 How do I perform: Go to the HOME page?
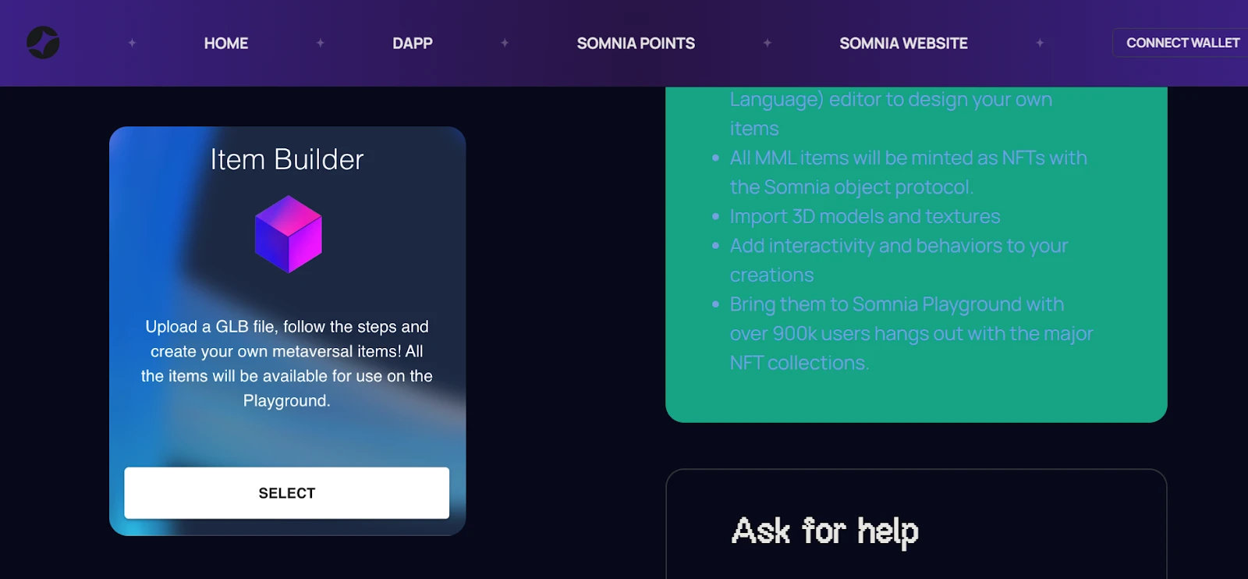(226, 44)
